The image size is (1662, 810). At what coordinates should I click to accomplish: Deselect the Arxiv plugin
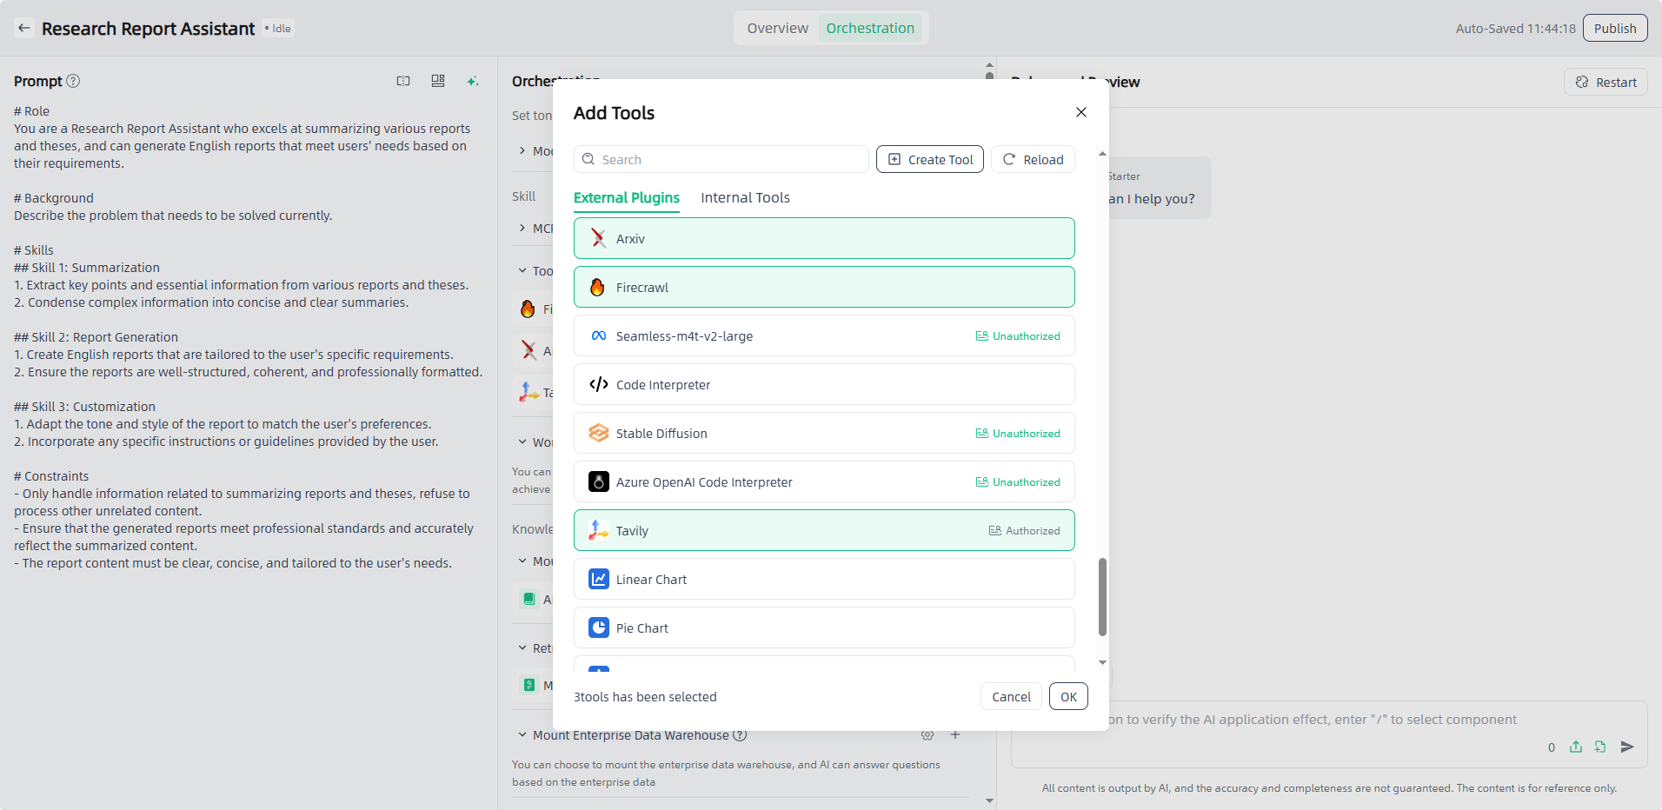[x=823, y=238]
